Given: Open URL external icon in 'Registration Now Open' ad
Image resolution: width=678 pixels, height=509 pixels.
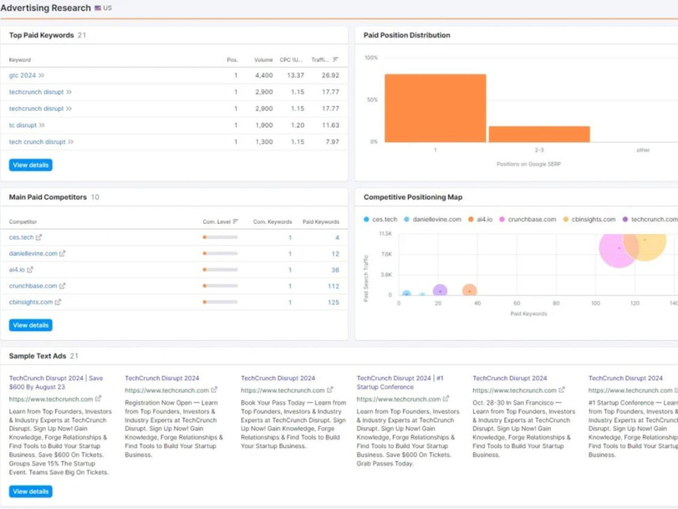Looking at the screenshot, I should coord(214,390).
